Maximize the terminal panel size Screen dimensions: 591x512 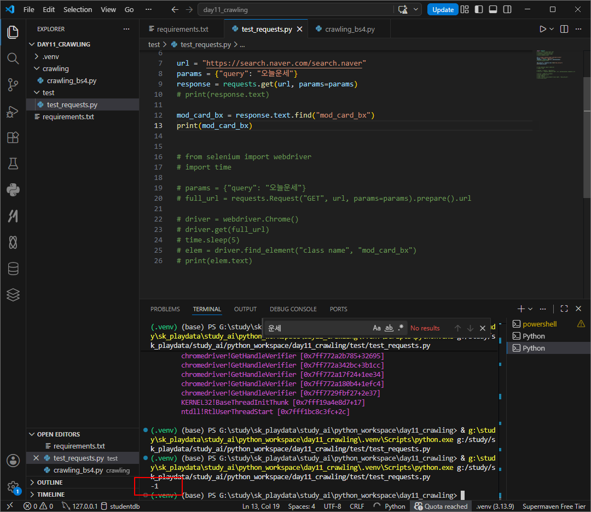[x=564, y=309]
